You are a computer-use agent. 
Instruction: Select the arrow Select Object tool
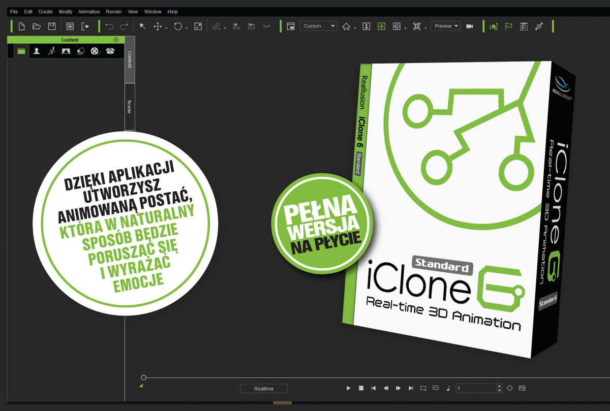[x=143, y=26]
